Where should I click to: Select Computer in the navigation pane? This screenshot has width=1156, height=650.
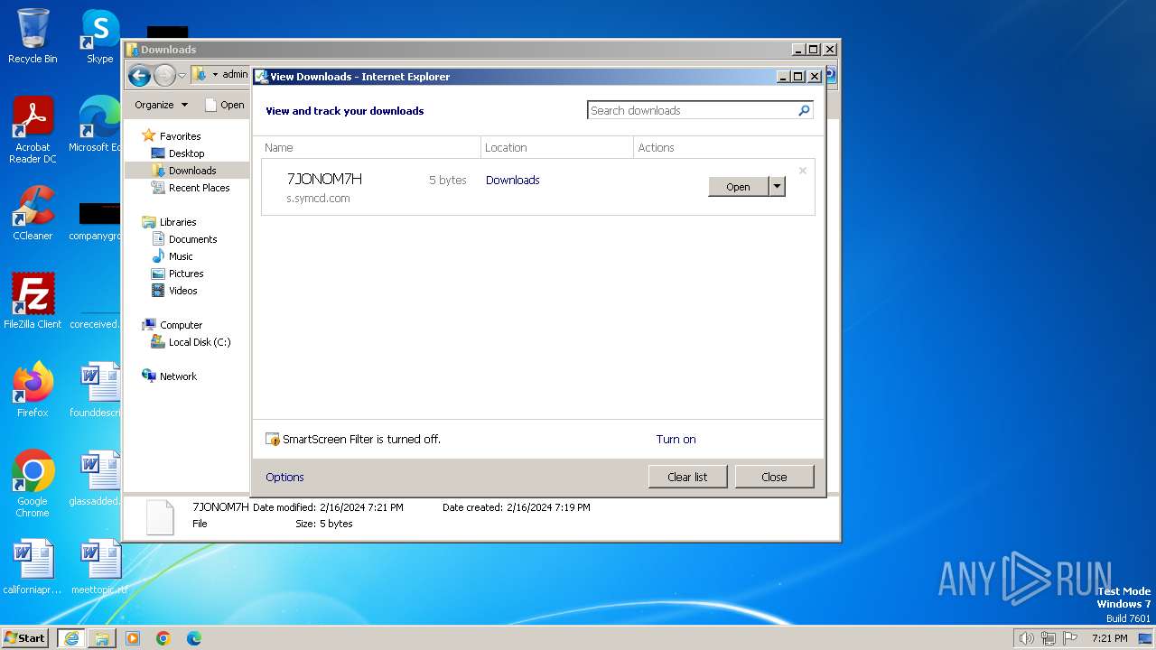pos(181,325)
